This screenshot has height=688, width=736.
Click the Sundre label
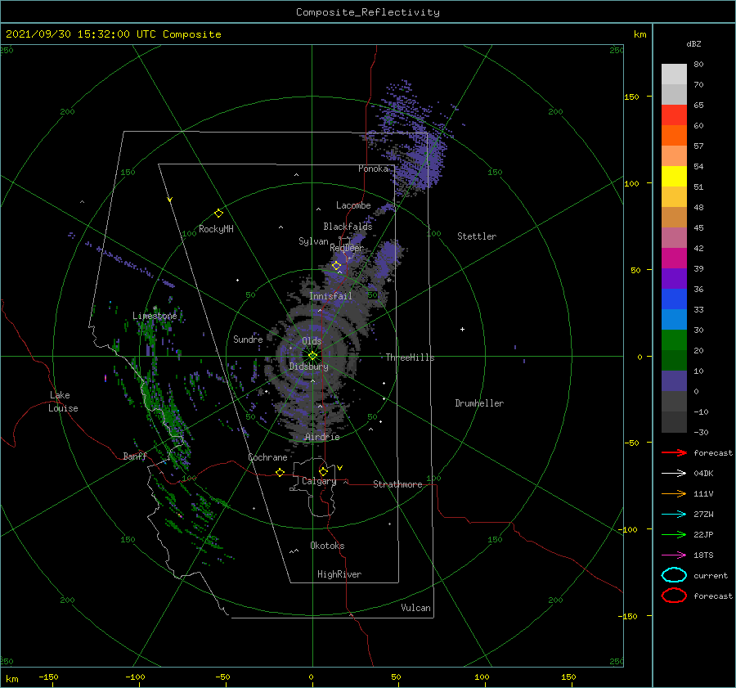tap(248, 339)
